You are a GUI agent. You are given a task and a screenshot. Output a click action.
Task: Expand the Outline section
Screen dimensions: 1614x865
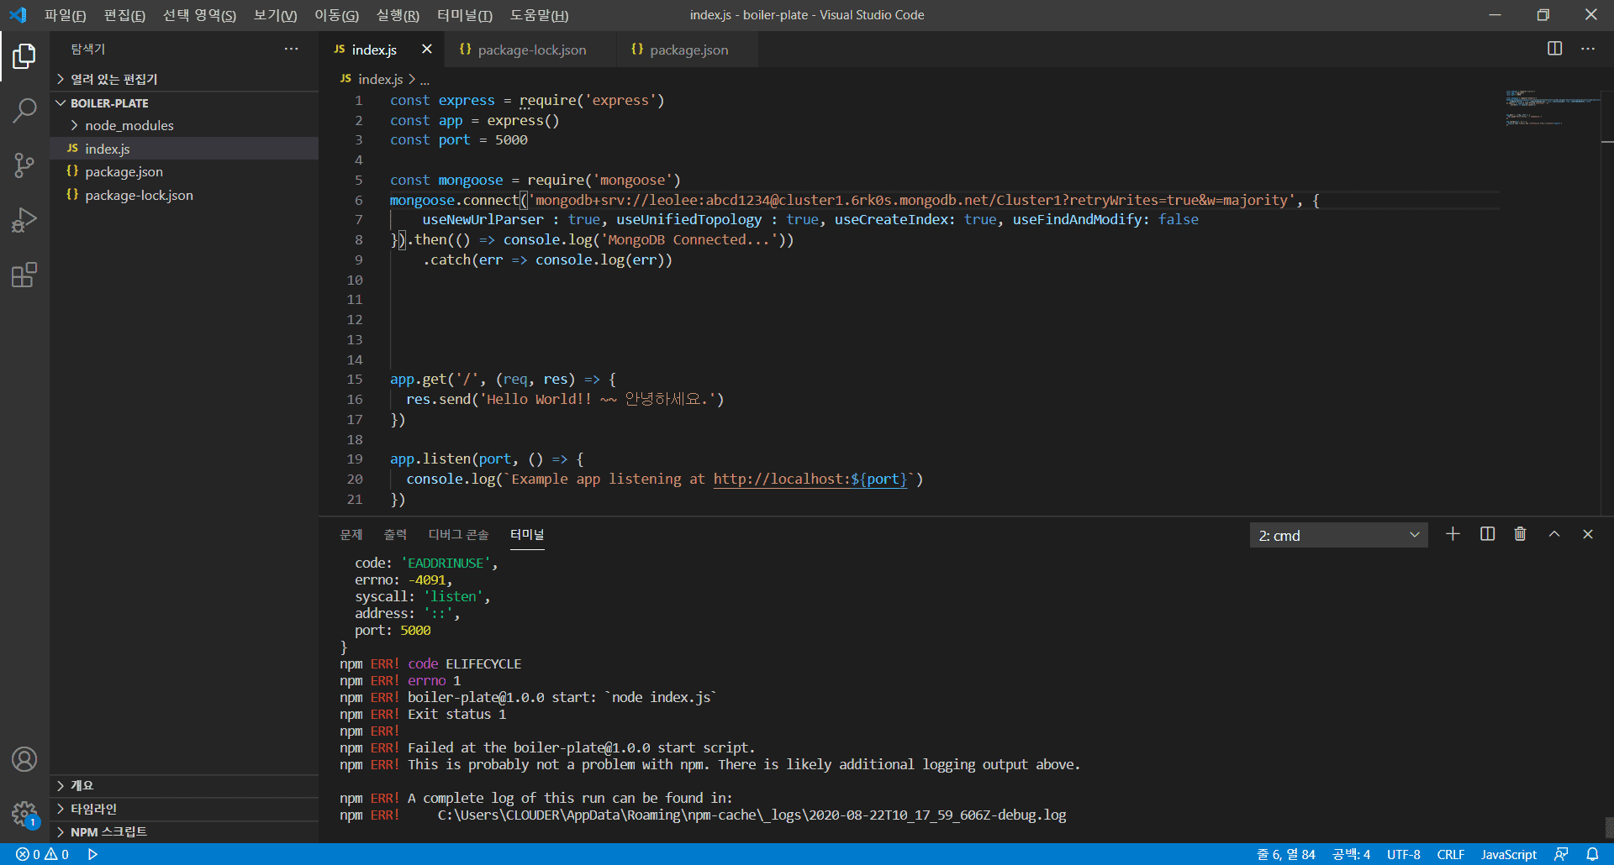point(184,785)
